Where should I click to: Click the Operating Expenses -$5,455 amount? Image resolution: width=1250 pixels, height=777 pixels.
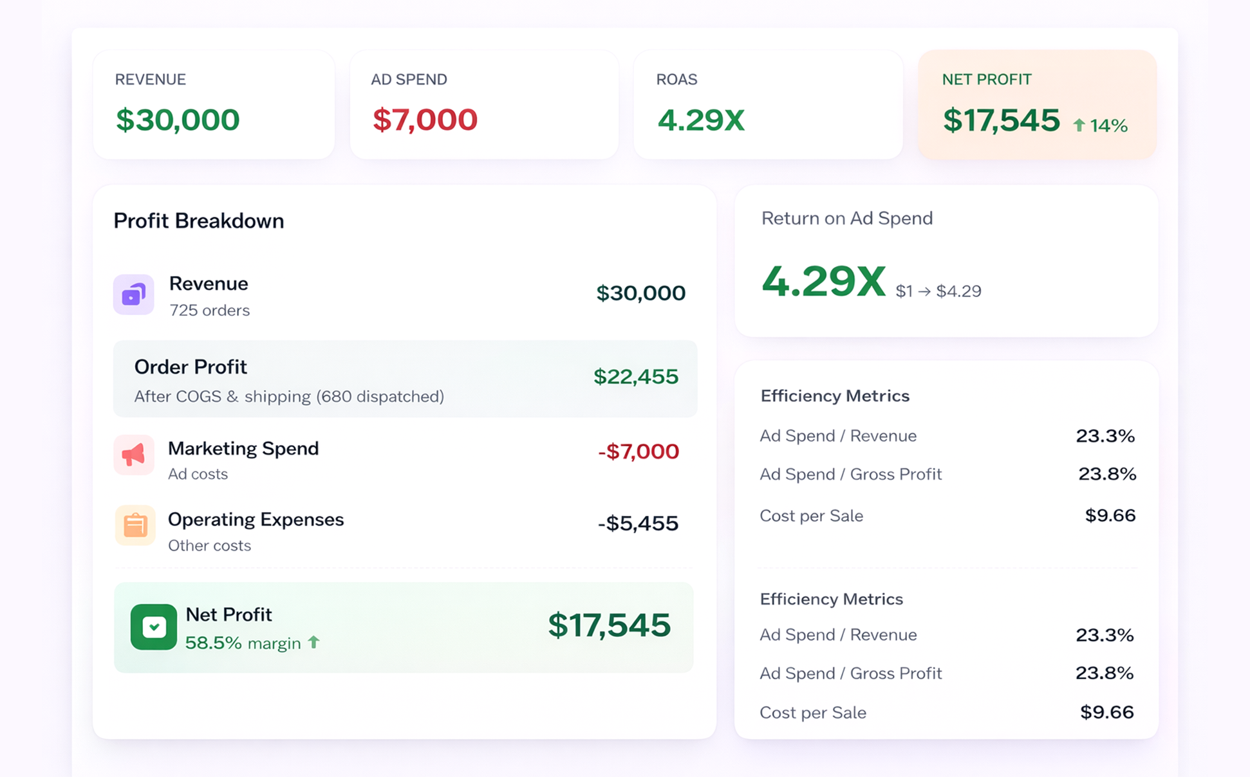(638, 524)
